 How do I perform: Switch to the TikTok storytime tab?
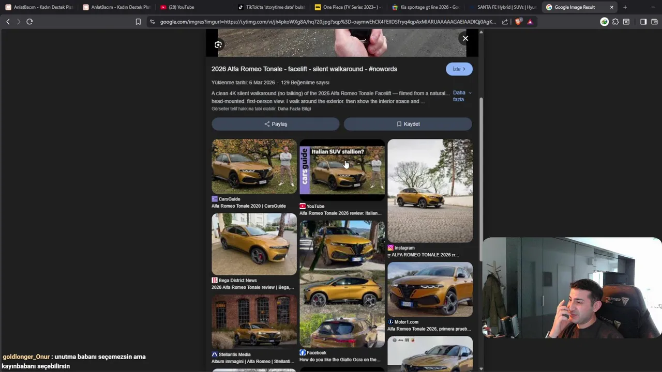tap(271, 7)
